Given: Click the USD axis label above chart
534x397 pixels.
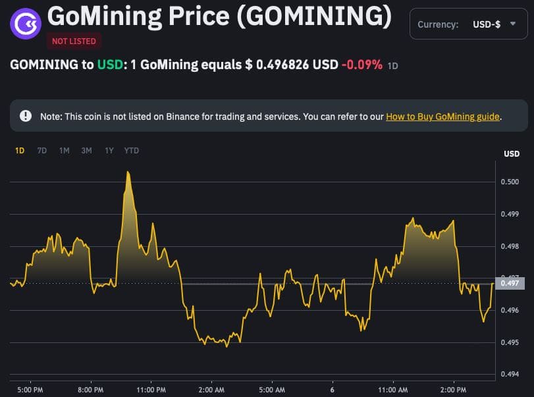Looking at the screenshot, I should [512, 154].
